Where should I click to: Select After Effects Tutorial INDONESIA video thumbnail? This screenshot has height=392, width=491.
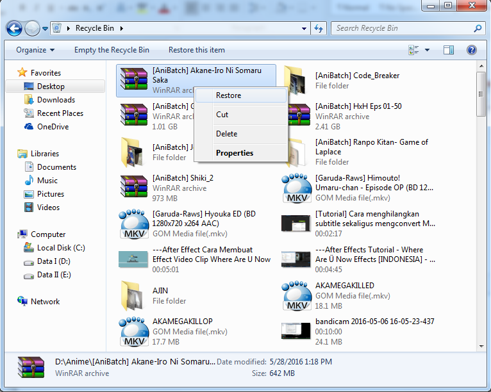click(296, 259)
